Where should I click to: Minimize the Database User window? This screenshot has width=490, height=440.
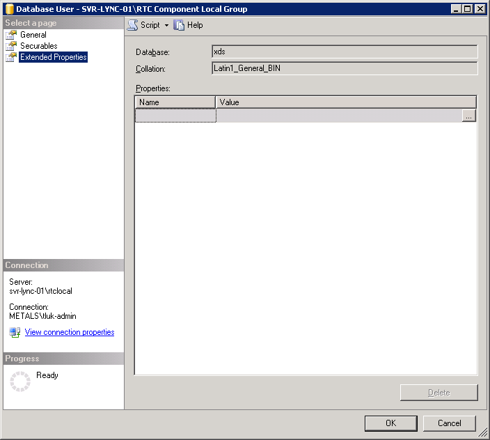pos(456,9)
